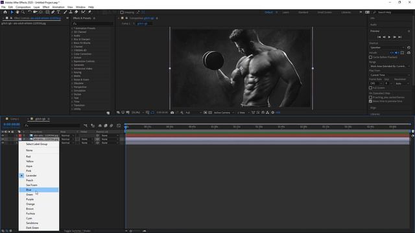This screenshot has height=233, width=415.
Task: Jump to last frame in the Preview panel
Action: click(x=400, y=38)
